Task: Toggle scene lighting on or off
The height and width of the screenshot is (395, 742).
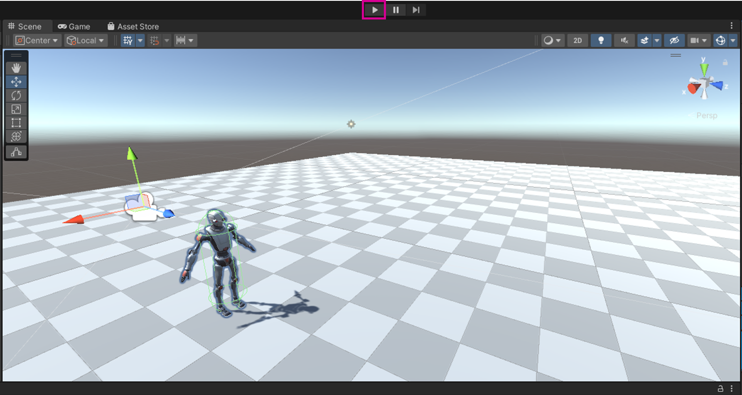Action: (601, 40)
